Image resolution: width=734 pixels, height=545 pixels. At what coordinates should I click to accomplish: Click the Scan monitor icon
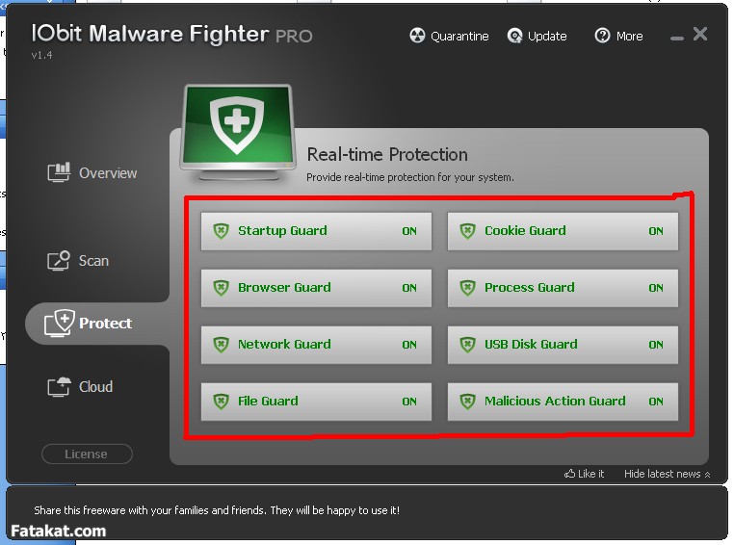59,260
